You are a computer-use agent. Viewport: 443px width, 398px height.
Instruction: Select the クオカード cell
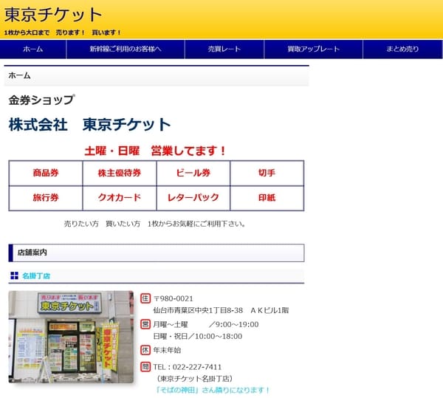(x=120, y=198)
